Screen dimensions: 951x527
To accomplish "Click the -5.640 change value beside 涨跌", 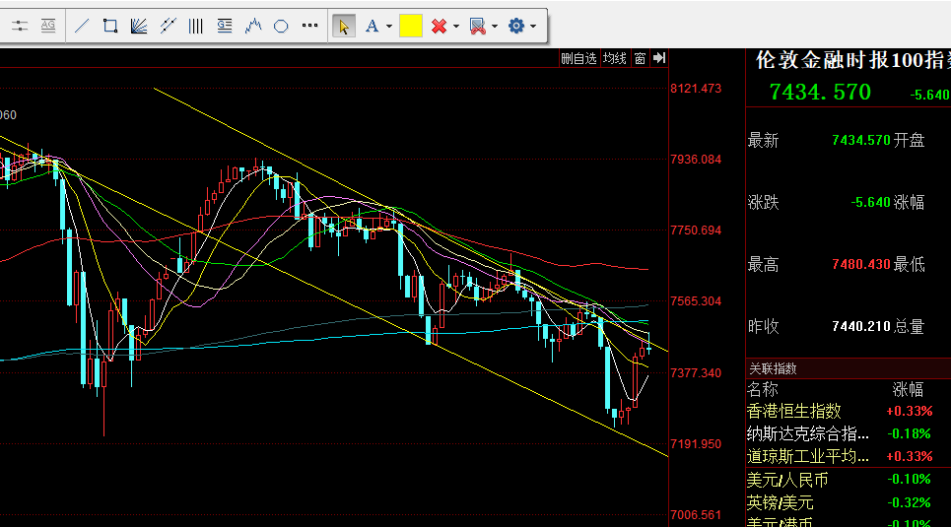I will [x=870, y=202].
